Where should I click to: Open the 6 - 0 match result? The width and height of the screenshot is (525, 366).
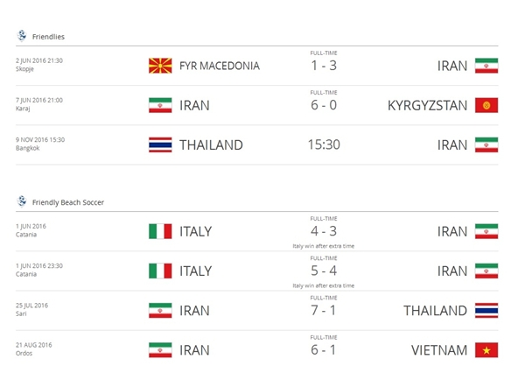(x=324, y=105)
